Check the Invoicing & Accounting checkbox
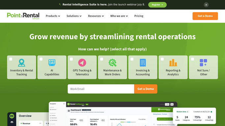This screenshot has height=126, width=225. (132, 59)
